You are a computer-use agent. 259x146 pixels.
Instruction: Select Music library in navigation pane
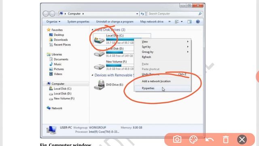pos(57,64)
